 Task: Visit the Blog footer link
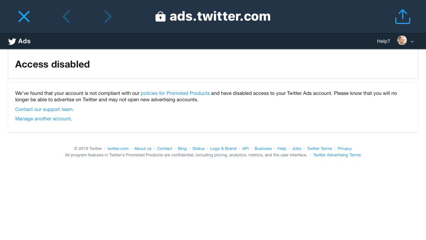point(182,148)
